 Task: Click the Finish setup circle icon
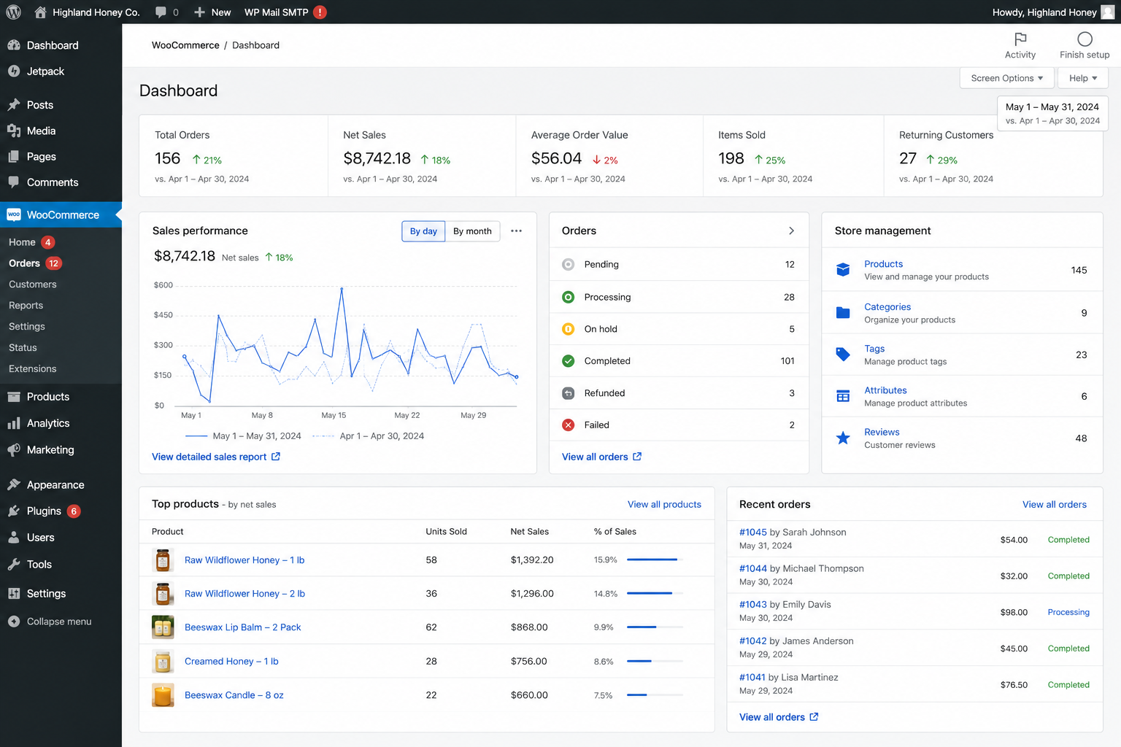click(x=1085, y=39)
